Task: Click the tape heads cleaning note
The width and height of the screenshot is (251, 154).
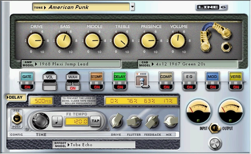Action: [79, 101]
